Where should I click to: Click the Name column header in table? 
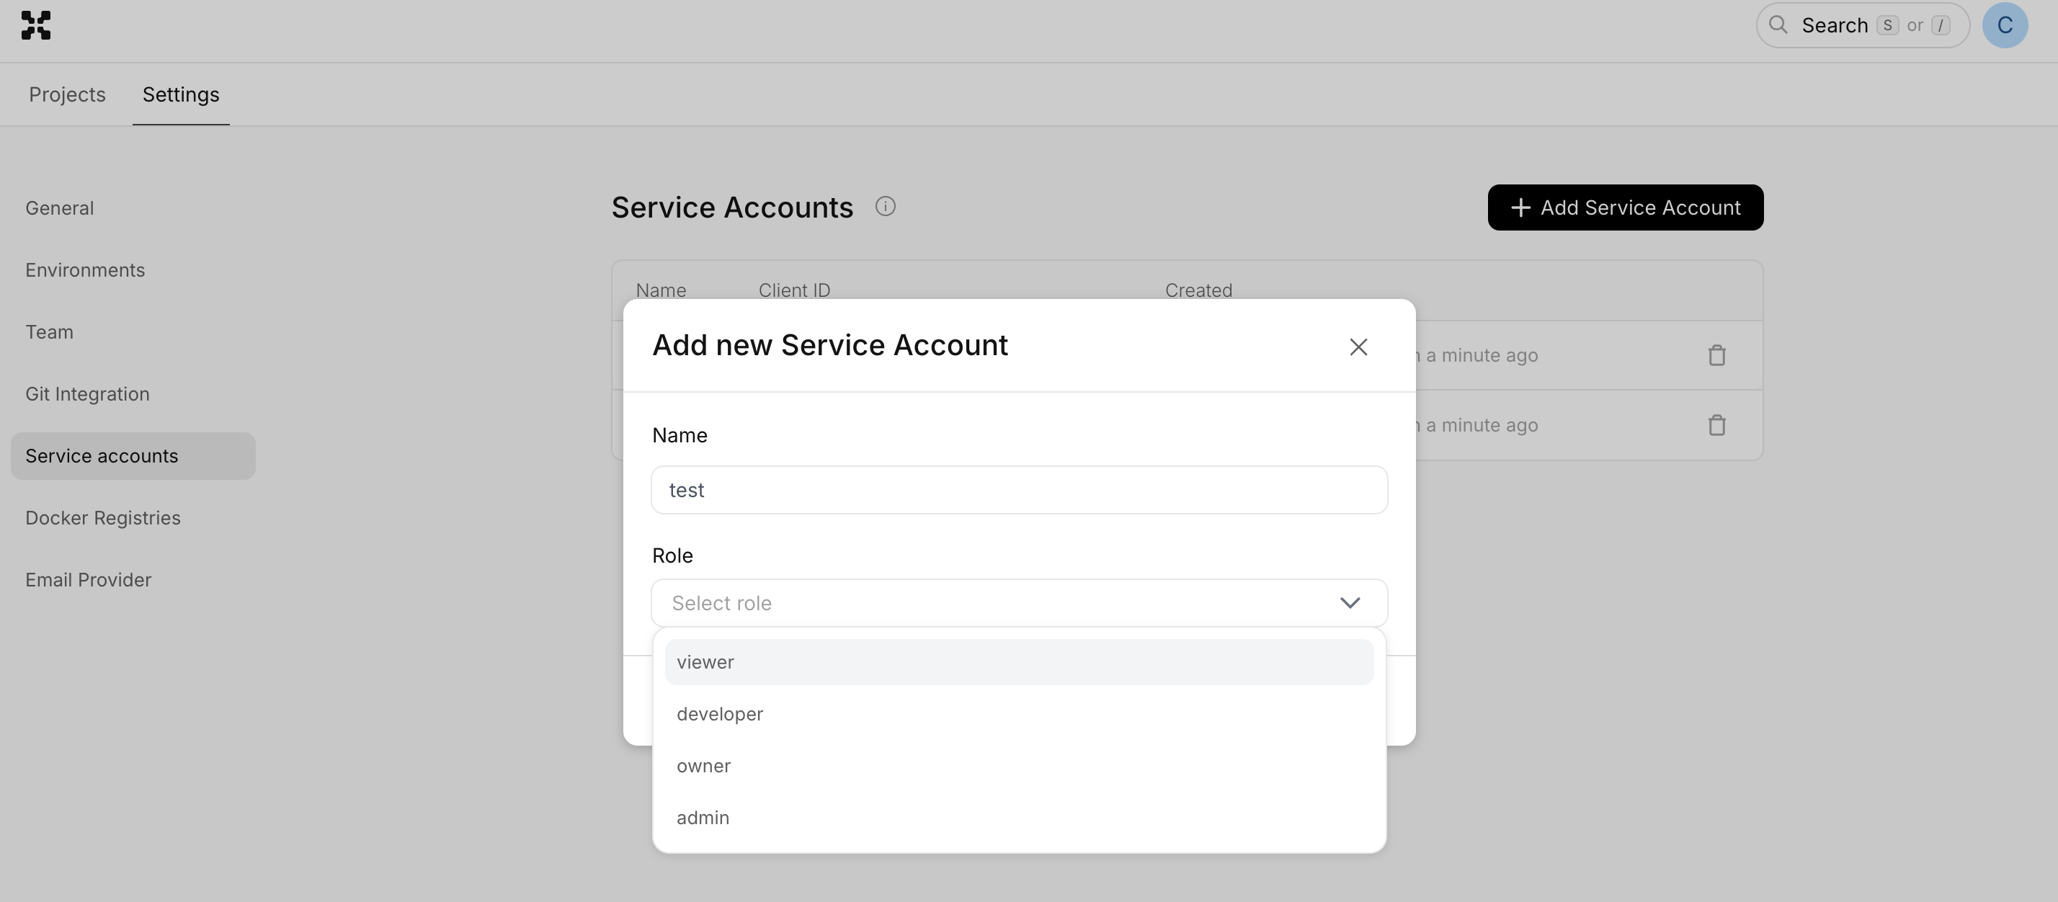pos(661,290)
